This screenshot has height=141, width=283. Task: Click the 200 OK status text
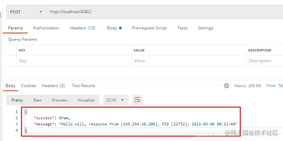(255, 86)
